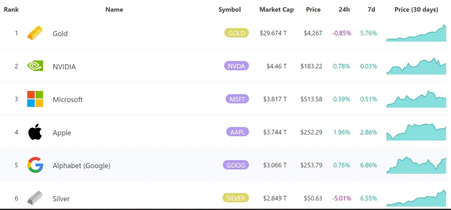Viewport: 451px width, 210px height.
Task: Click Alphabet market cap $3.066 T
Action: (275, 165)
